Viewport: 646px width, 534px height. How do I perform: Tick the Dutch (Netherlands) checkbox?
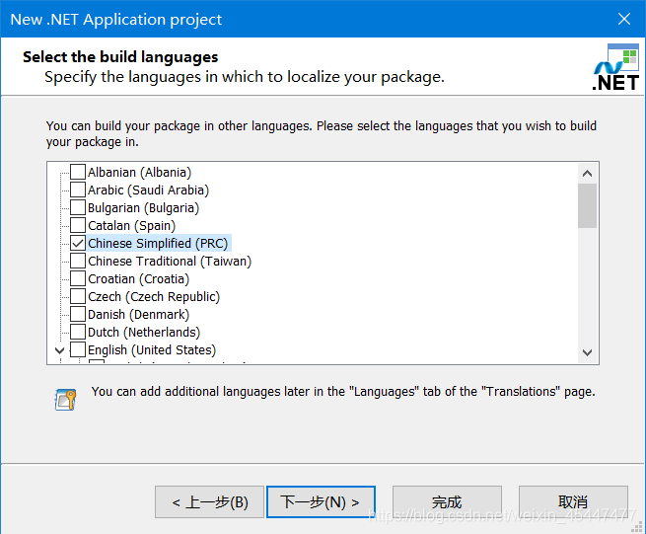point(78,332)
